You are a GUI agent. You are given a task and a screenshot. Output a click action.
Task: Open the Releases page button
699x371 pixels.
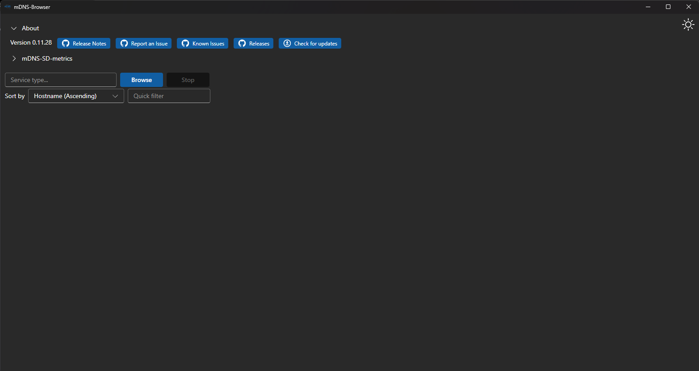click(253, 43)
